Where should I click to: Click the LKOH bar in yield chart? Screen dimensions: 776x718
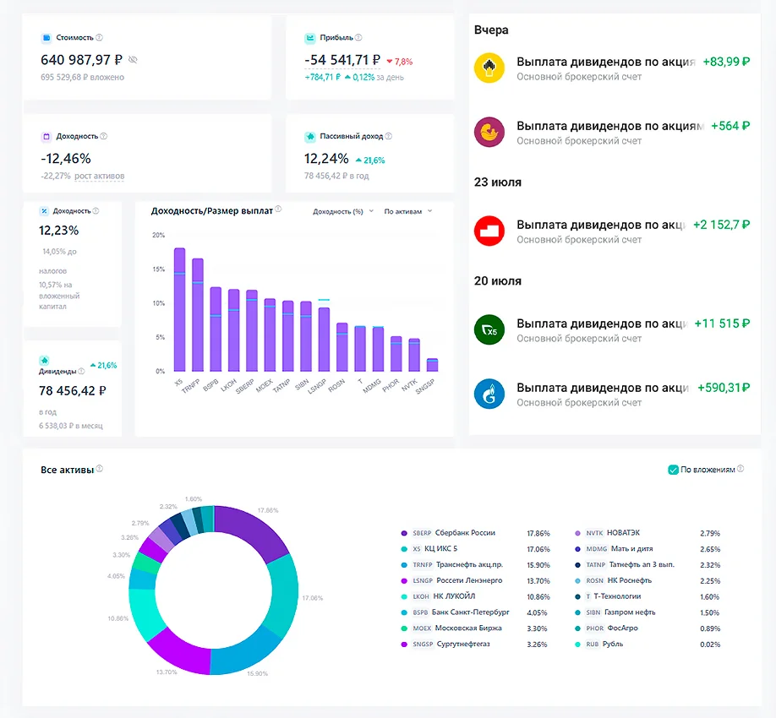coord(233,330)
